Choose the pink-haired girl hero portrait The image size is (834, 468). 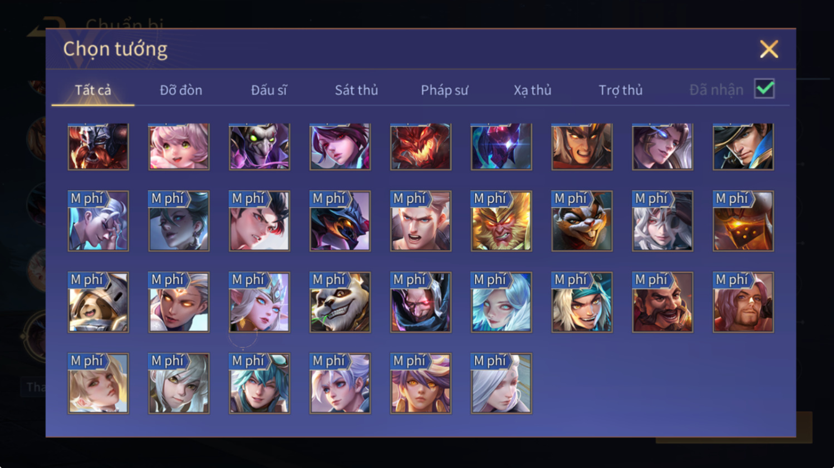tap(179, 147)
